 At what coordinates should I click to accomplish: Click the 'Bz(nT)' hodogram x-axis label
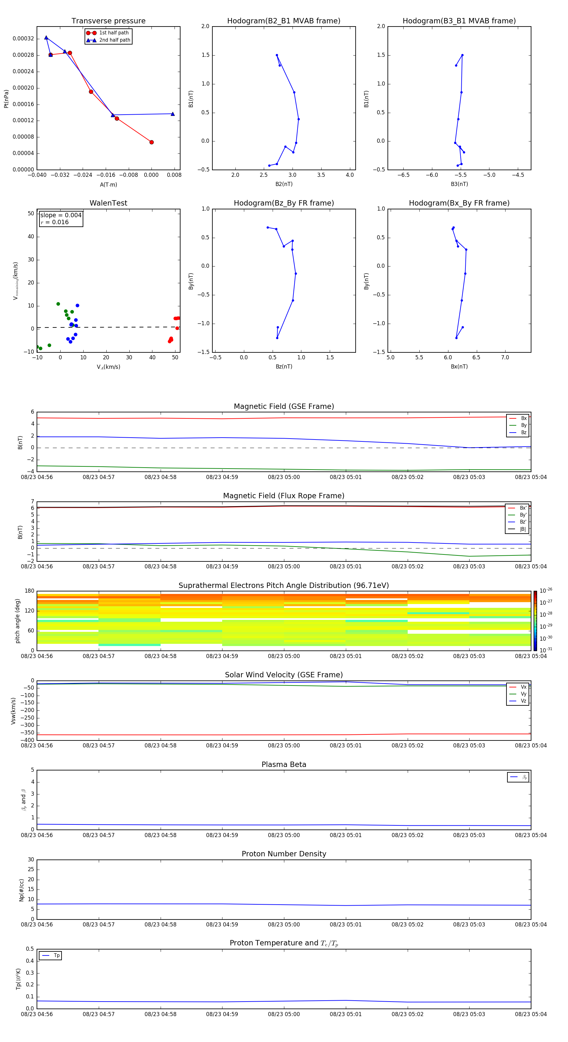(284, 367)
